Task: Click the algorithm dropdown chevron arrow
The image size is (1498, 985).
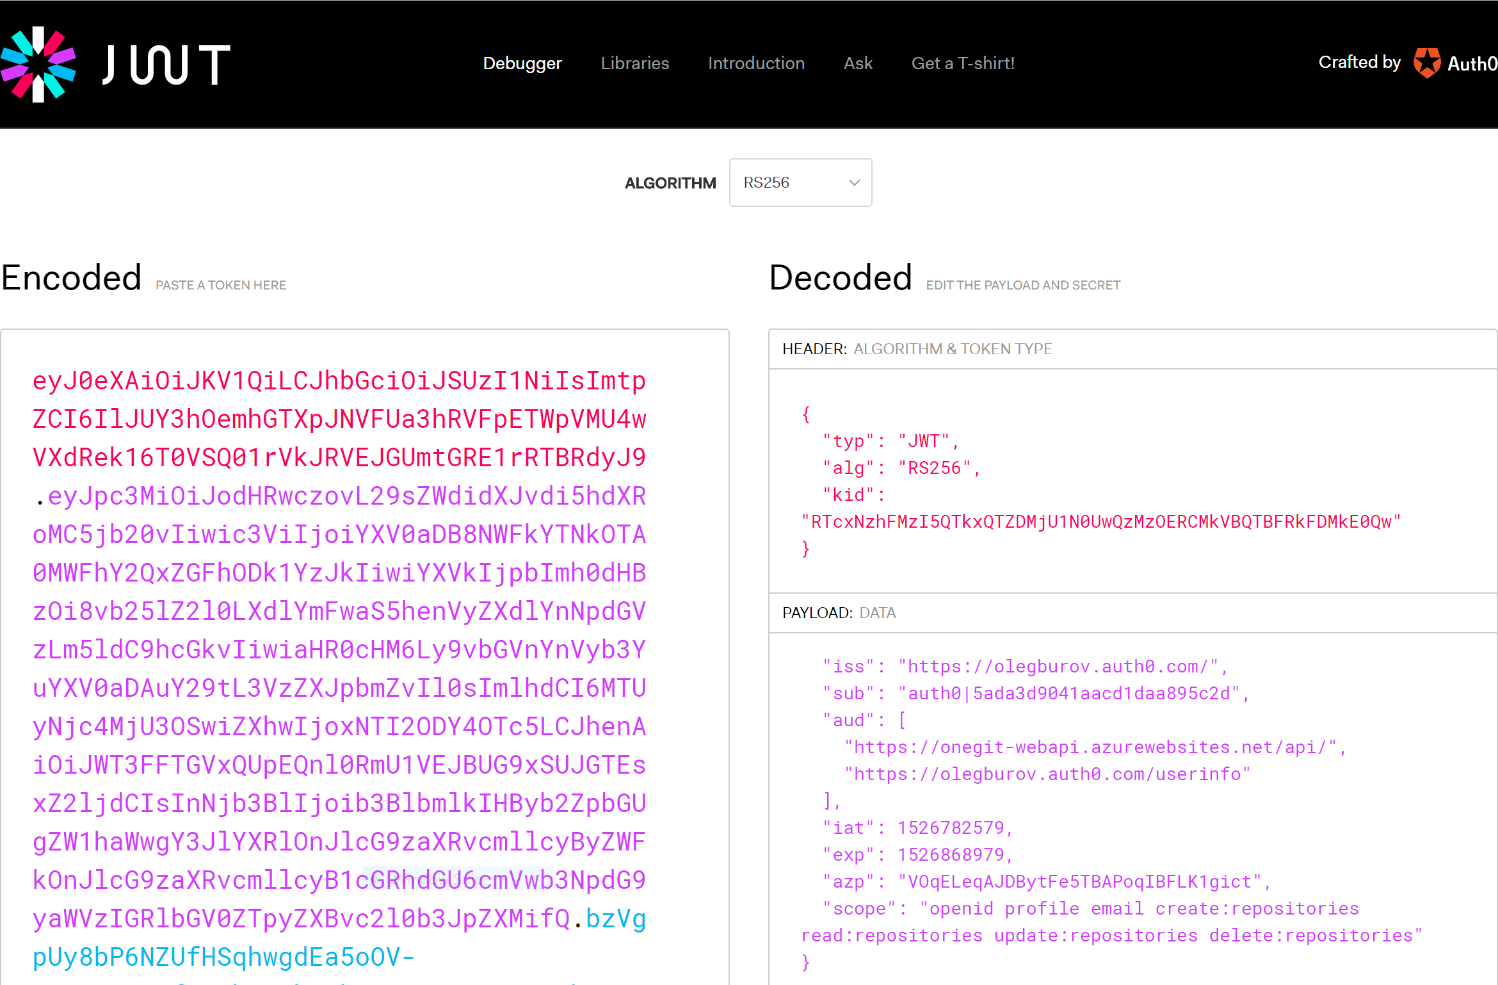Action: tap(854, 183)
